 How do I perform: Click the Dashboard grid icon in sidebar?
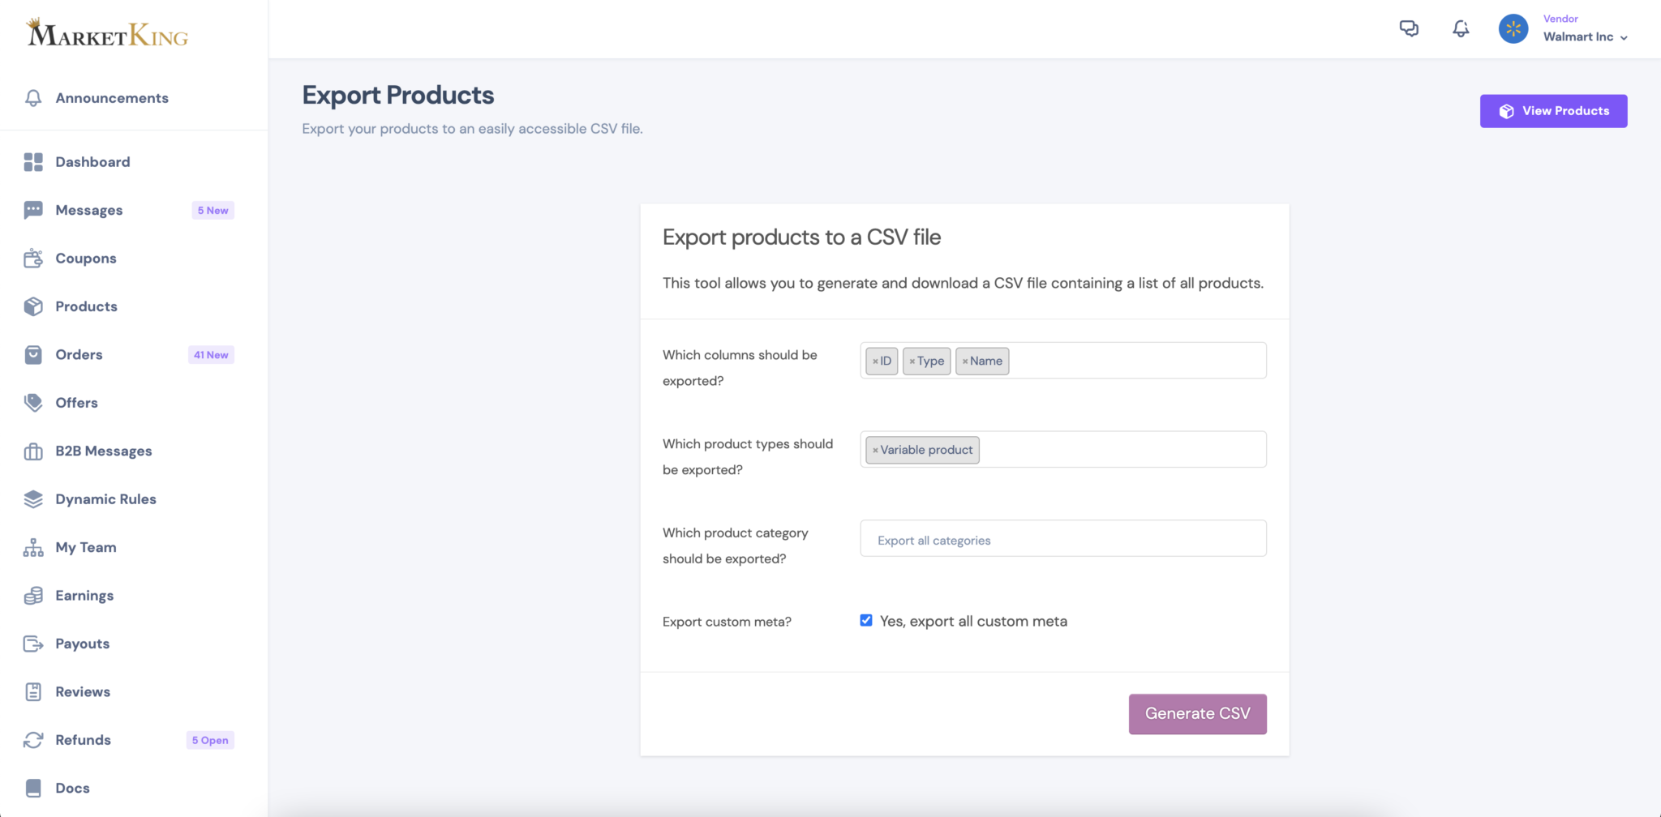[33, 162]
